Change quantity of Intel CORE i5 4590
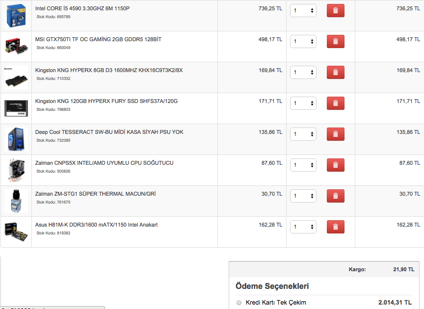424x309 pixels. 303,10
